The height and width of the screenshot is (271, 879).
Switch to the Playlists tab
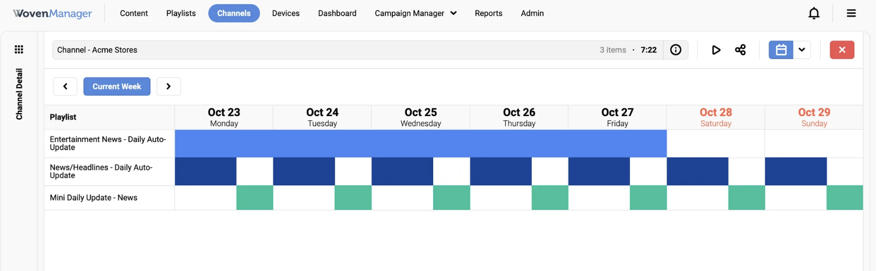(181, 13)
